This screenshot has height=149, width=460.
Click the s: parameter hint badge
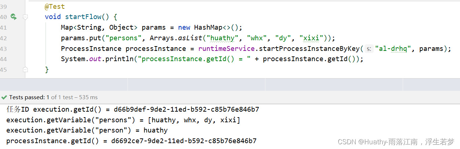click(x=369, y=49)
